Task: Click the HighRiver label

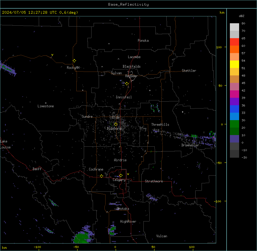Action: click(x=128, y=221)
